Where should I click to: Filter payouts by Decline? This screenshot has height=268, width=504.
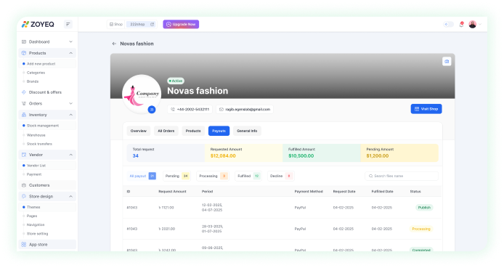click(x=280, y=176)
